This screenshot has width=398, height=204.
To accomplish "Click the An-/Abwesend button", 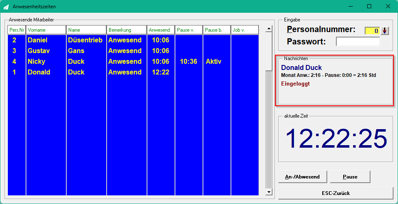I will (x=303, y=177).
